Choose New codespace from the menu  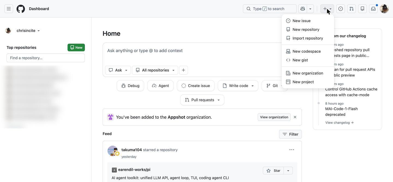pos(308,51)
